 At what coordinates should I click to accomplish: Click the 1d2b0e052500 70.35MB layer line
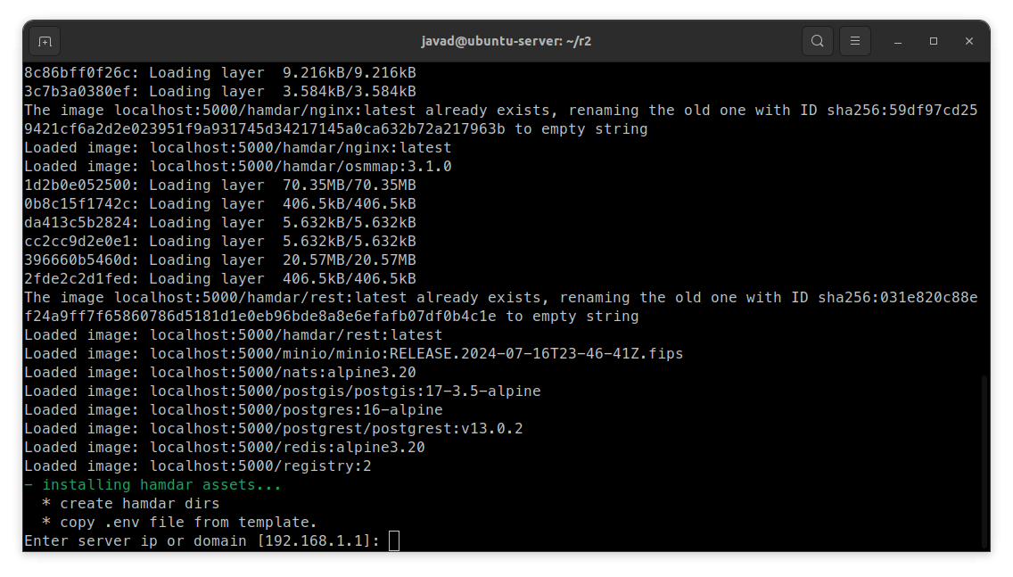pos(219,185)
